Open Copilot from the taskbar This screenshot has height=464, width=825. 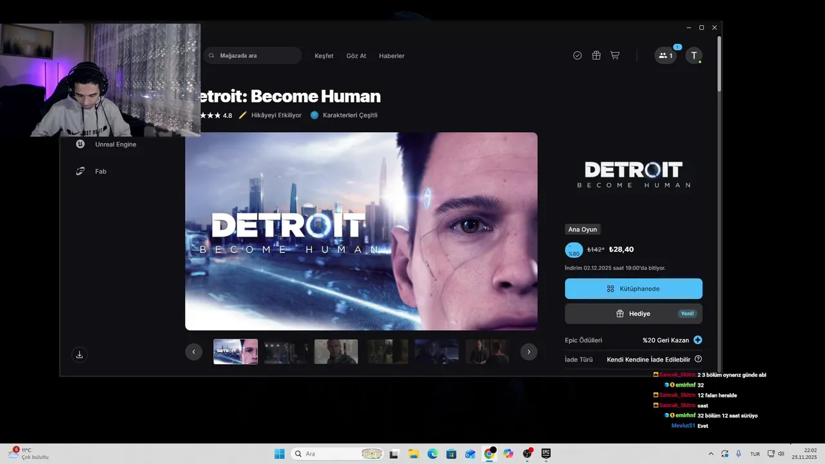pos(509,454)
